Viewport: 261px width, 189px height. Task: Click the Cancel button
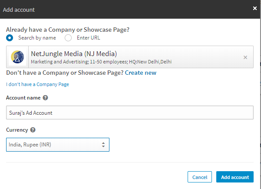(200, 177)
